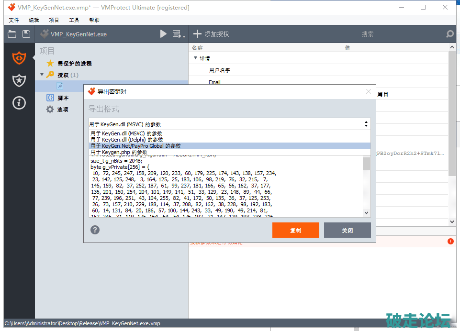Click the key code text area scrollbar
The height and width of the screenshot is (331, 460).
366,187
